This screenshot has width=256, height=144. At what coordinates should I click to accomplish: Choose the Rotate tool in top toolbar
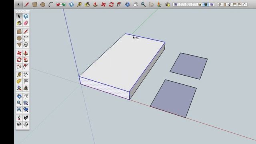coord(111,4)
